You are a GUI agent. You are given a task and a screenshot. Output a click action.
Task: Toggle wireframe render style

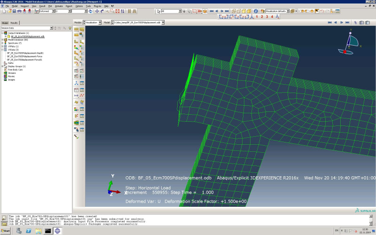234,11
